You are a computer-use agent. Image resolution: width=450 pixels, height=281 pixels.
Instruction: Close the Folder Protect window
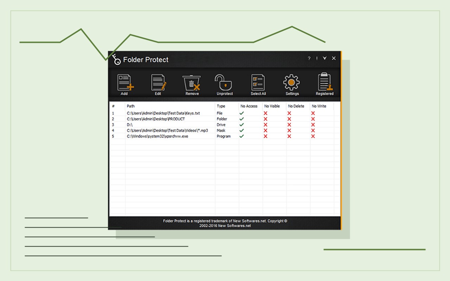334,58
